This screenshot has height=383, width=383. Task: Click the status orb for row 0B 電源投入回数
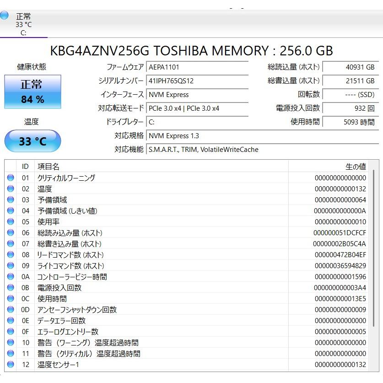(11, 287)
